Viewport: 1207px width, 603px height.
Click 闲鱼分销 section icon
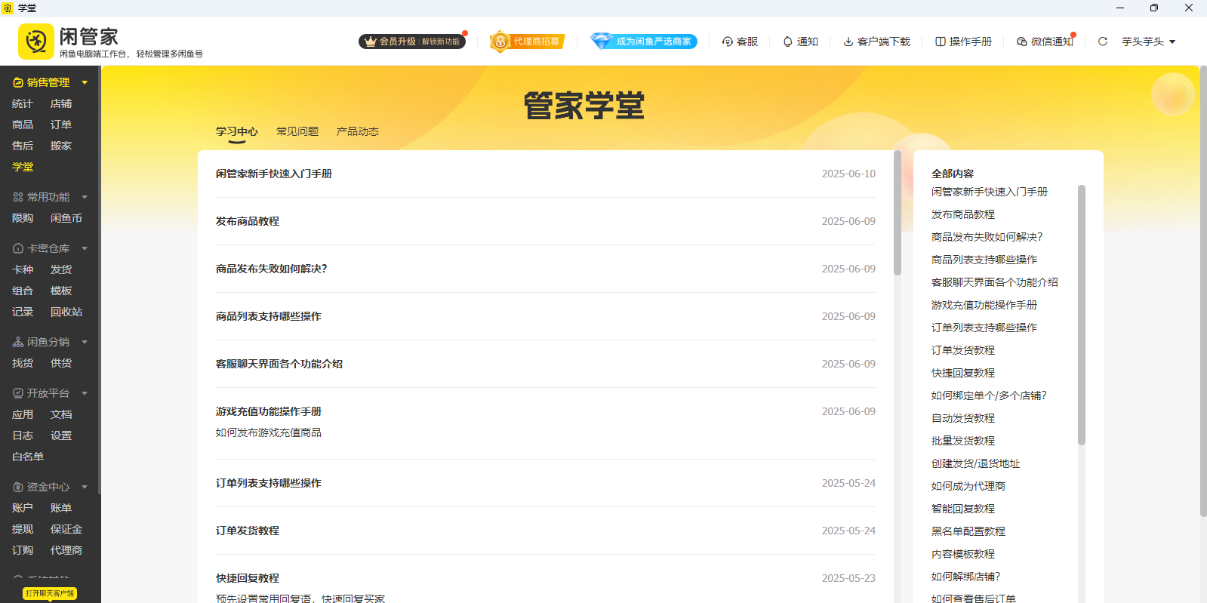click(x=18, y=342)
